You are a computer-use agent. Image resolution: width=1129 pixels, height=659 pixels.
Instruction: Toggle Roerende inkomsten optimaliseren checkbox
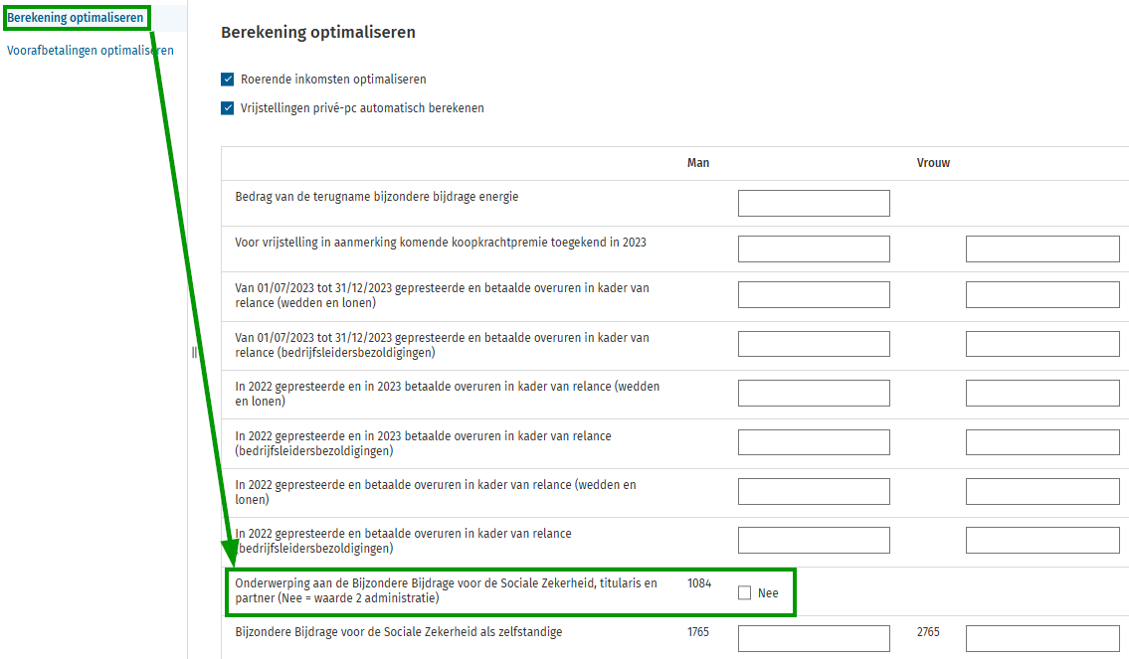[228, 80]
